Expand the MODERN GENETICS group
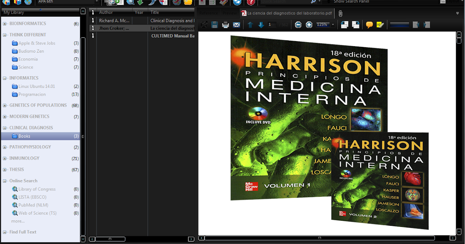Image resolution: width=465 pixels, height=244 pixels. tap(5, 117)
